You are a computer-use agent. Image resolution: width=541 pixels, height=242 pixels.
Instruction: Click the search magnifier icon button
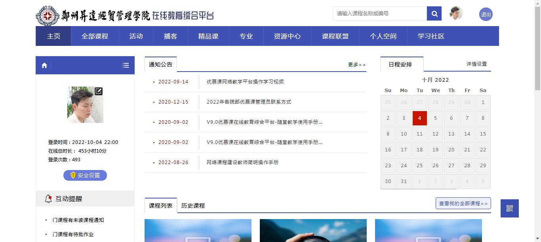coord(434,13)
